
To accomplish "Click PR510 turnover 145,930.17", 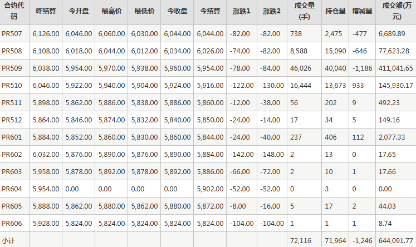I will click(396, 86).
